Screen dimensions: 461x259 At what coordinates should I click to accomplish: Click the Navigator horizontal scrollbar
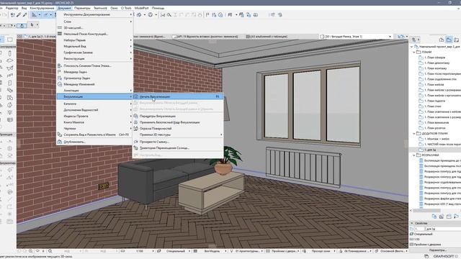(x=426, y=211)
